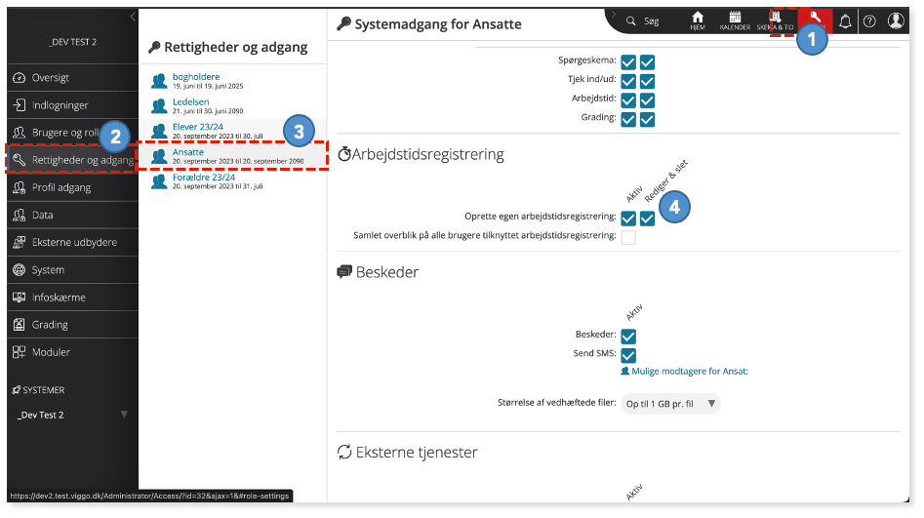Open System in sidebar
Viewport: 924px width, 518px height.
(72, 270)
